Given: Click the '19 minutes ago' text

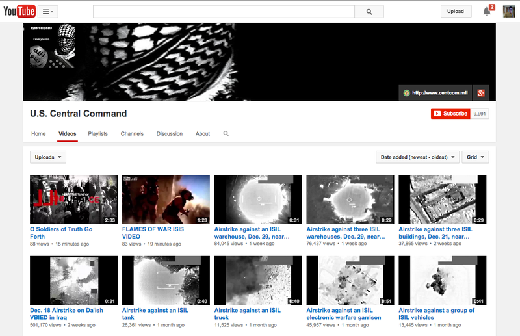Looking at the screenshot, I should click(x=164, y=244).
